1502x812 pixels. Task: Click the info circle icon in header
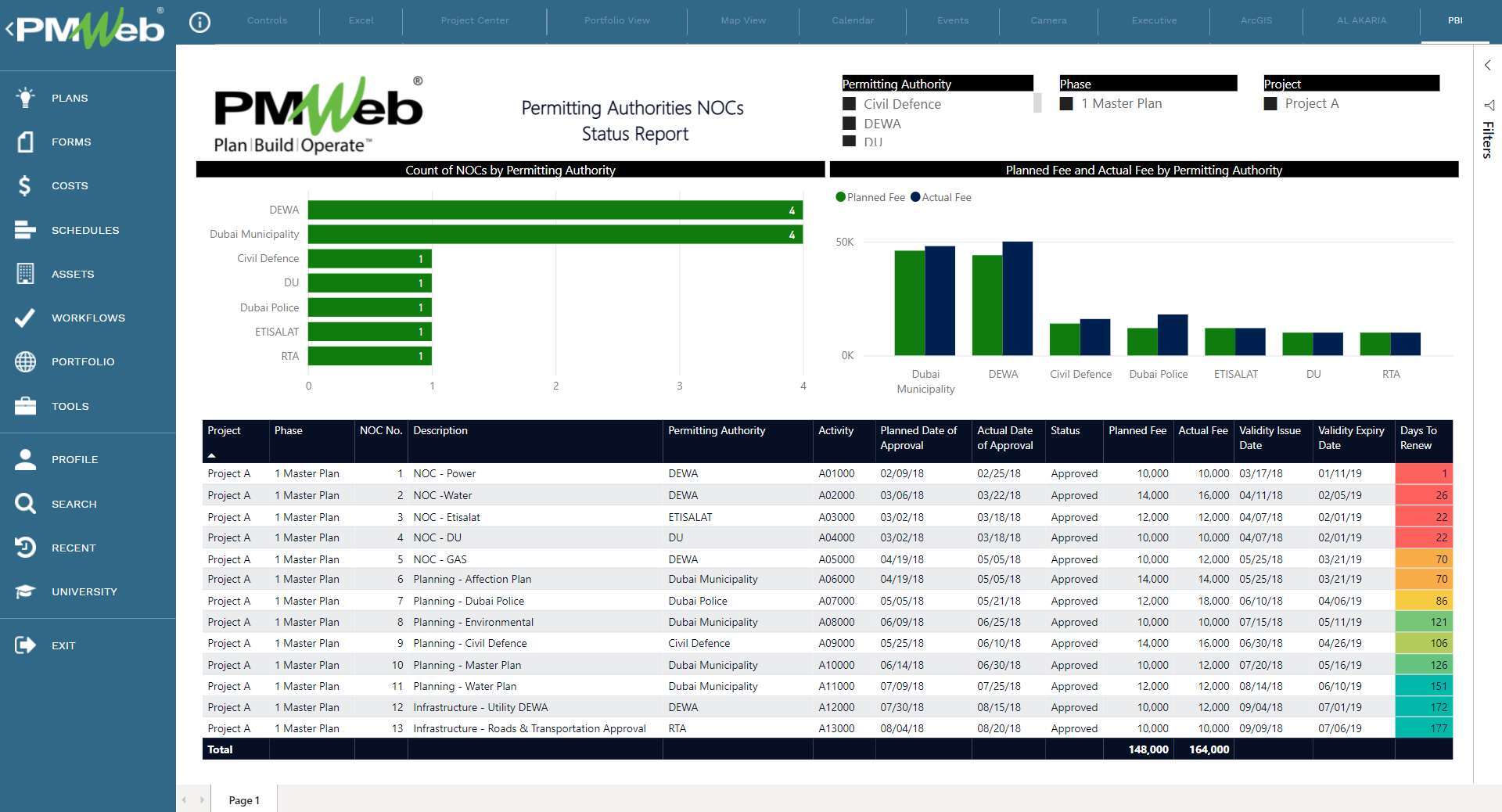click(200, 22)
